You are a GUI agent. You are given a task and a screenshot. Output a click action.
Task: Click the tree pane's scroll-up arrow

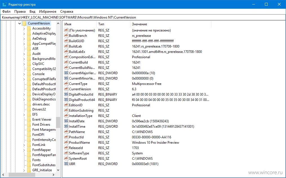tap(58, 23)
